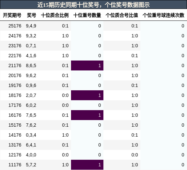Click winning numbers 8,6,5
This screenshot has height=170, width=187.
pos(31,66)
